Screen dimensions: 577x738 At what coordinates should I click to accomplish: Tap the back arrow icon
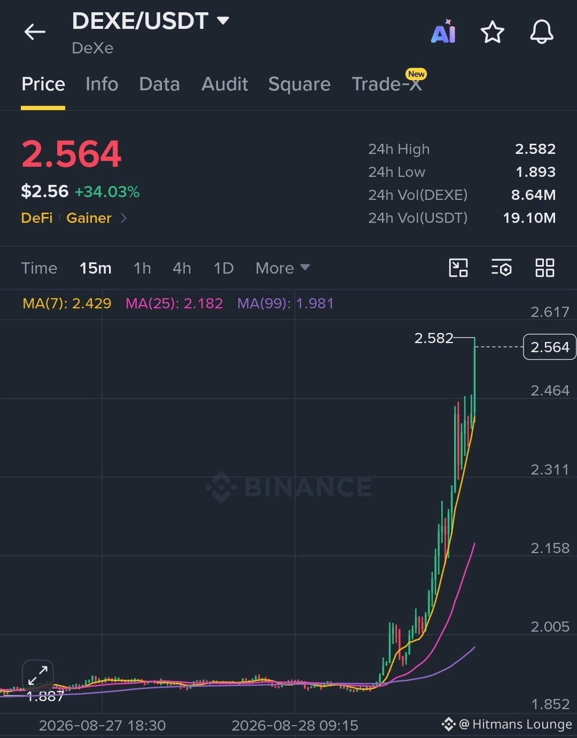(x=35, y=32)
